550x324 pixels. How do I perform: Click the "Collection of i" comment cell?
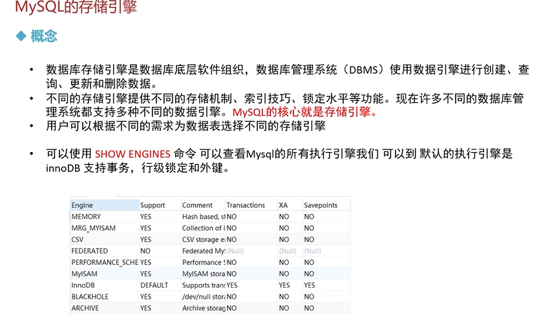click(x=203, y=228)
